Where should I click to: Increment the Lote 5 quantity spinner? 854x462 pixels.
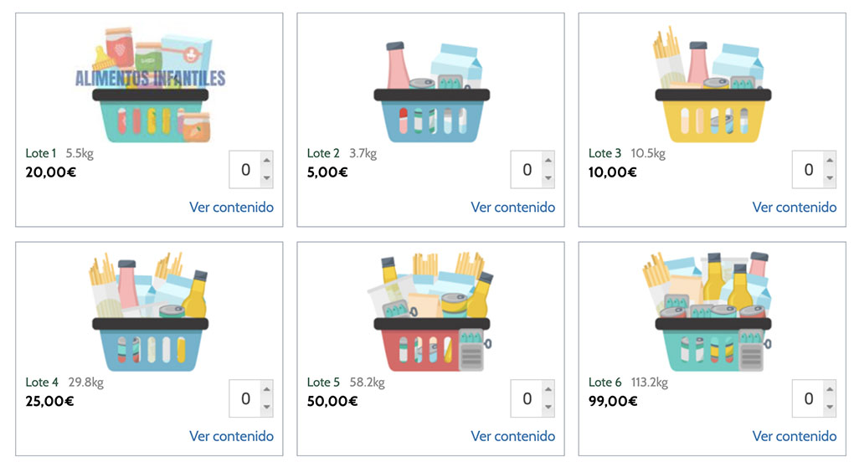(x=548, y=390)
